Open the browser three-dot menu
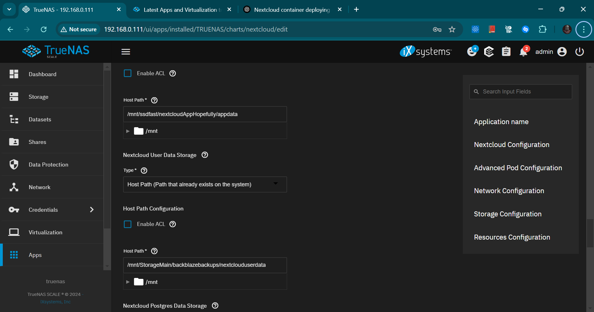Image resolution: width=594 pixels, height=312 pixels. pyautogui.click(x=584, y=29)
